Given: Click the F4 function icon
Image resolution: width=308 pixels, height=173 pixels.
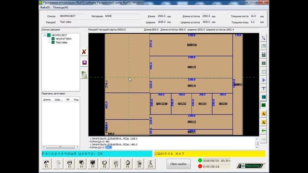Looking at the screenshot, I should point(81,164).
